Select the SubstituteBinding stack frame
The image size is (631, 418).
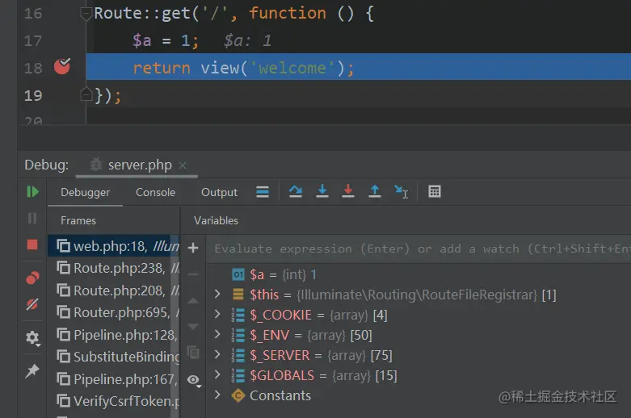click(x=113, y=357)
